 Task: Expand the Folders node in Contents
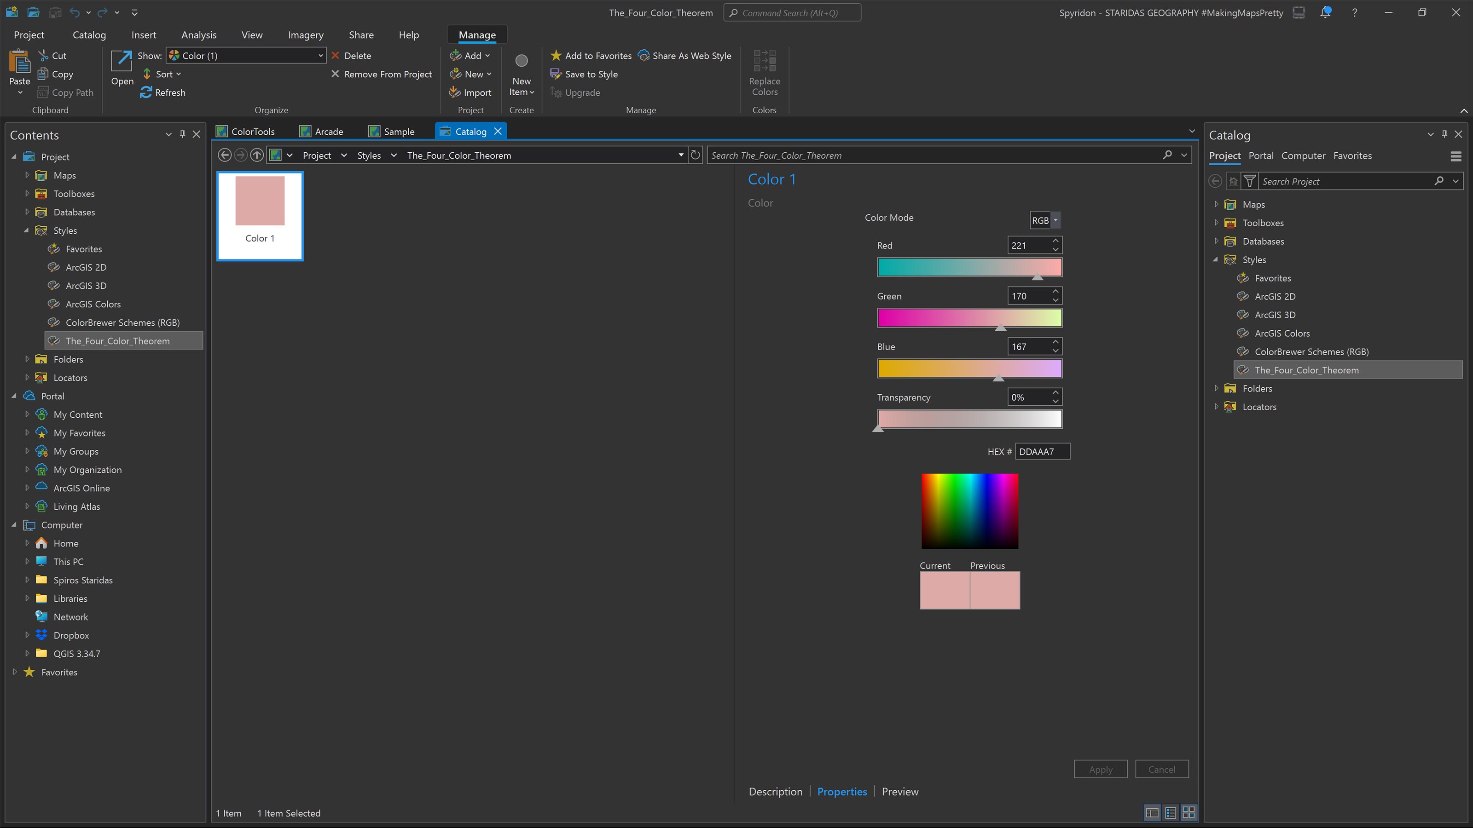point(27,359)
